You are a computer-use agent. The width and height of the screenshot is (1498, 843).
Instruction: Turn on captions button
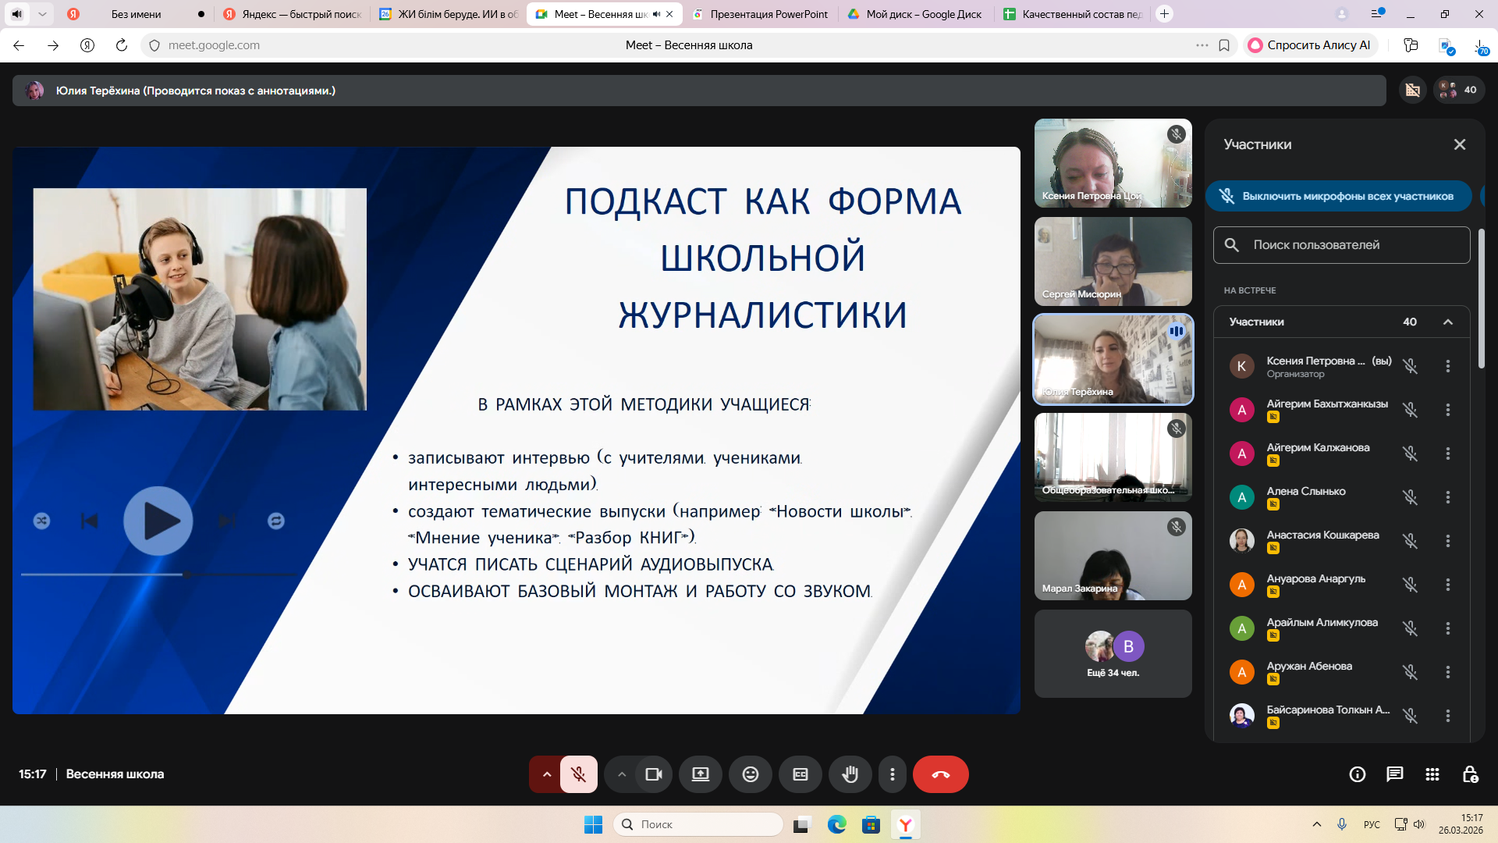(800, 774)
